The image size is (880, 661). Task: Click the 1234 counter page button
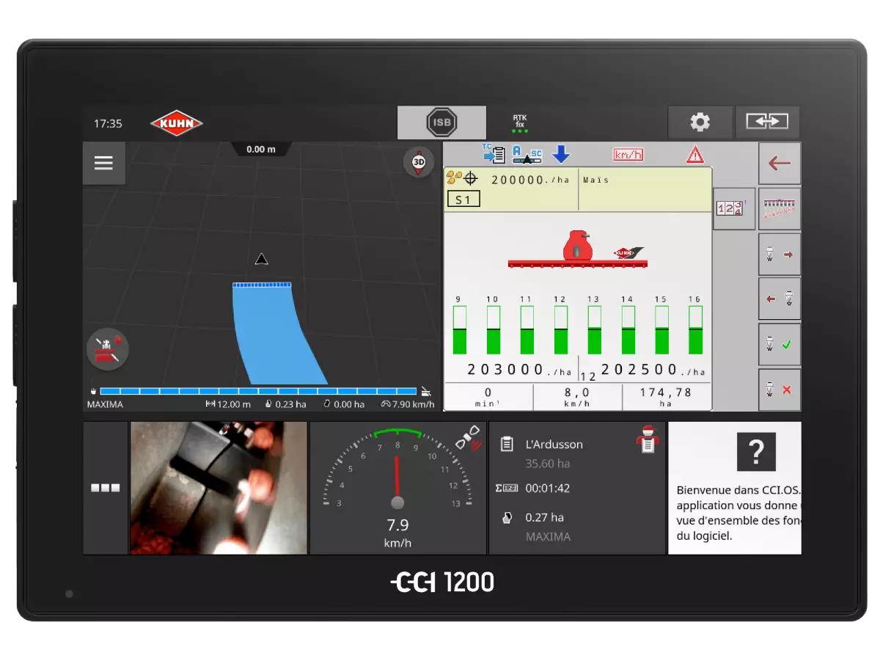tap(733, 209)
